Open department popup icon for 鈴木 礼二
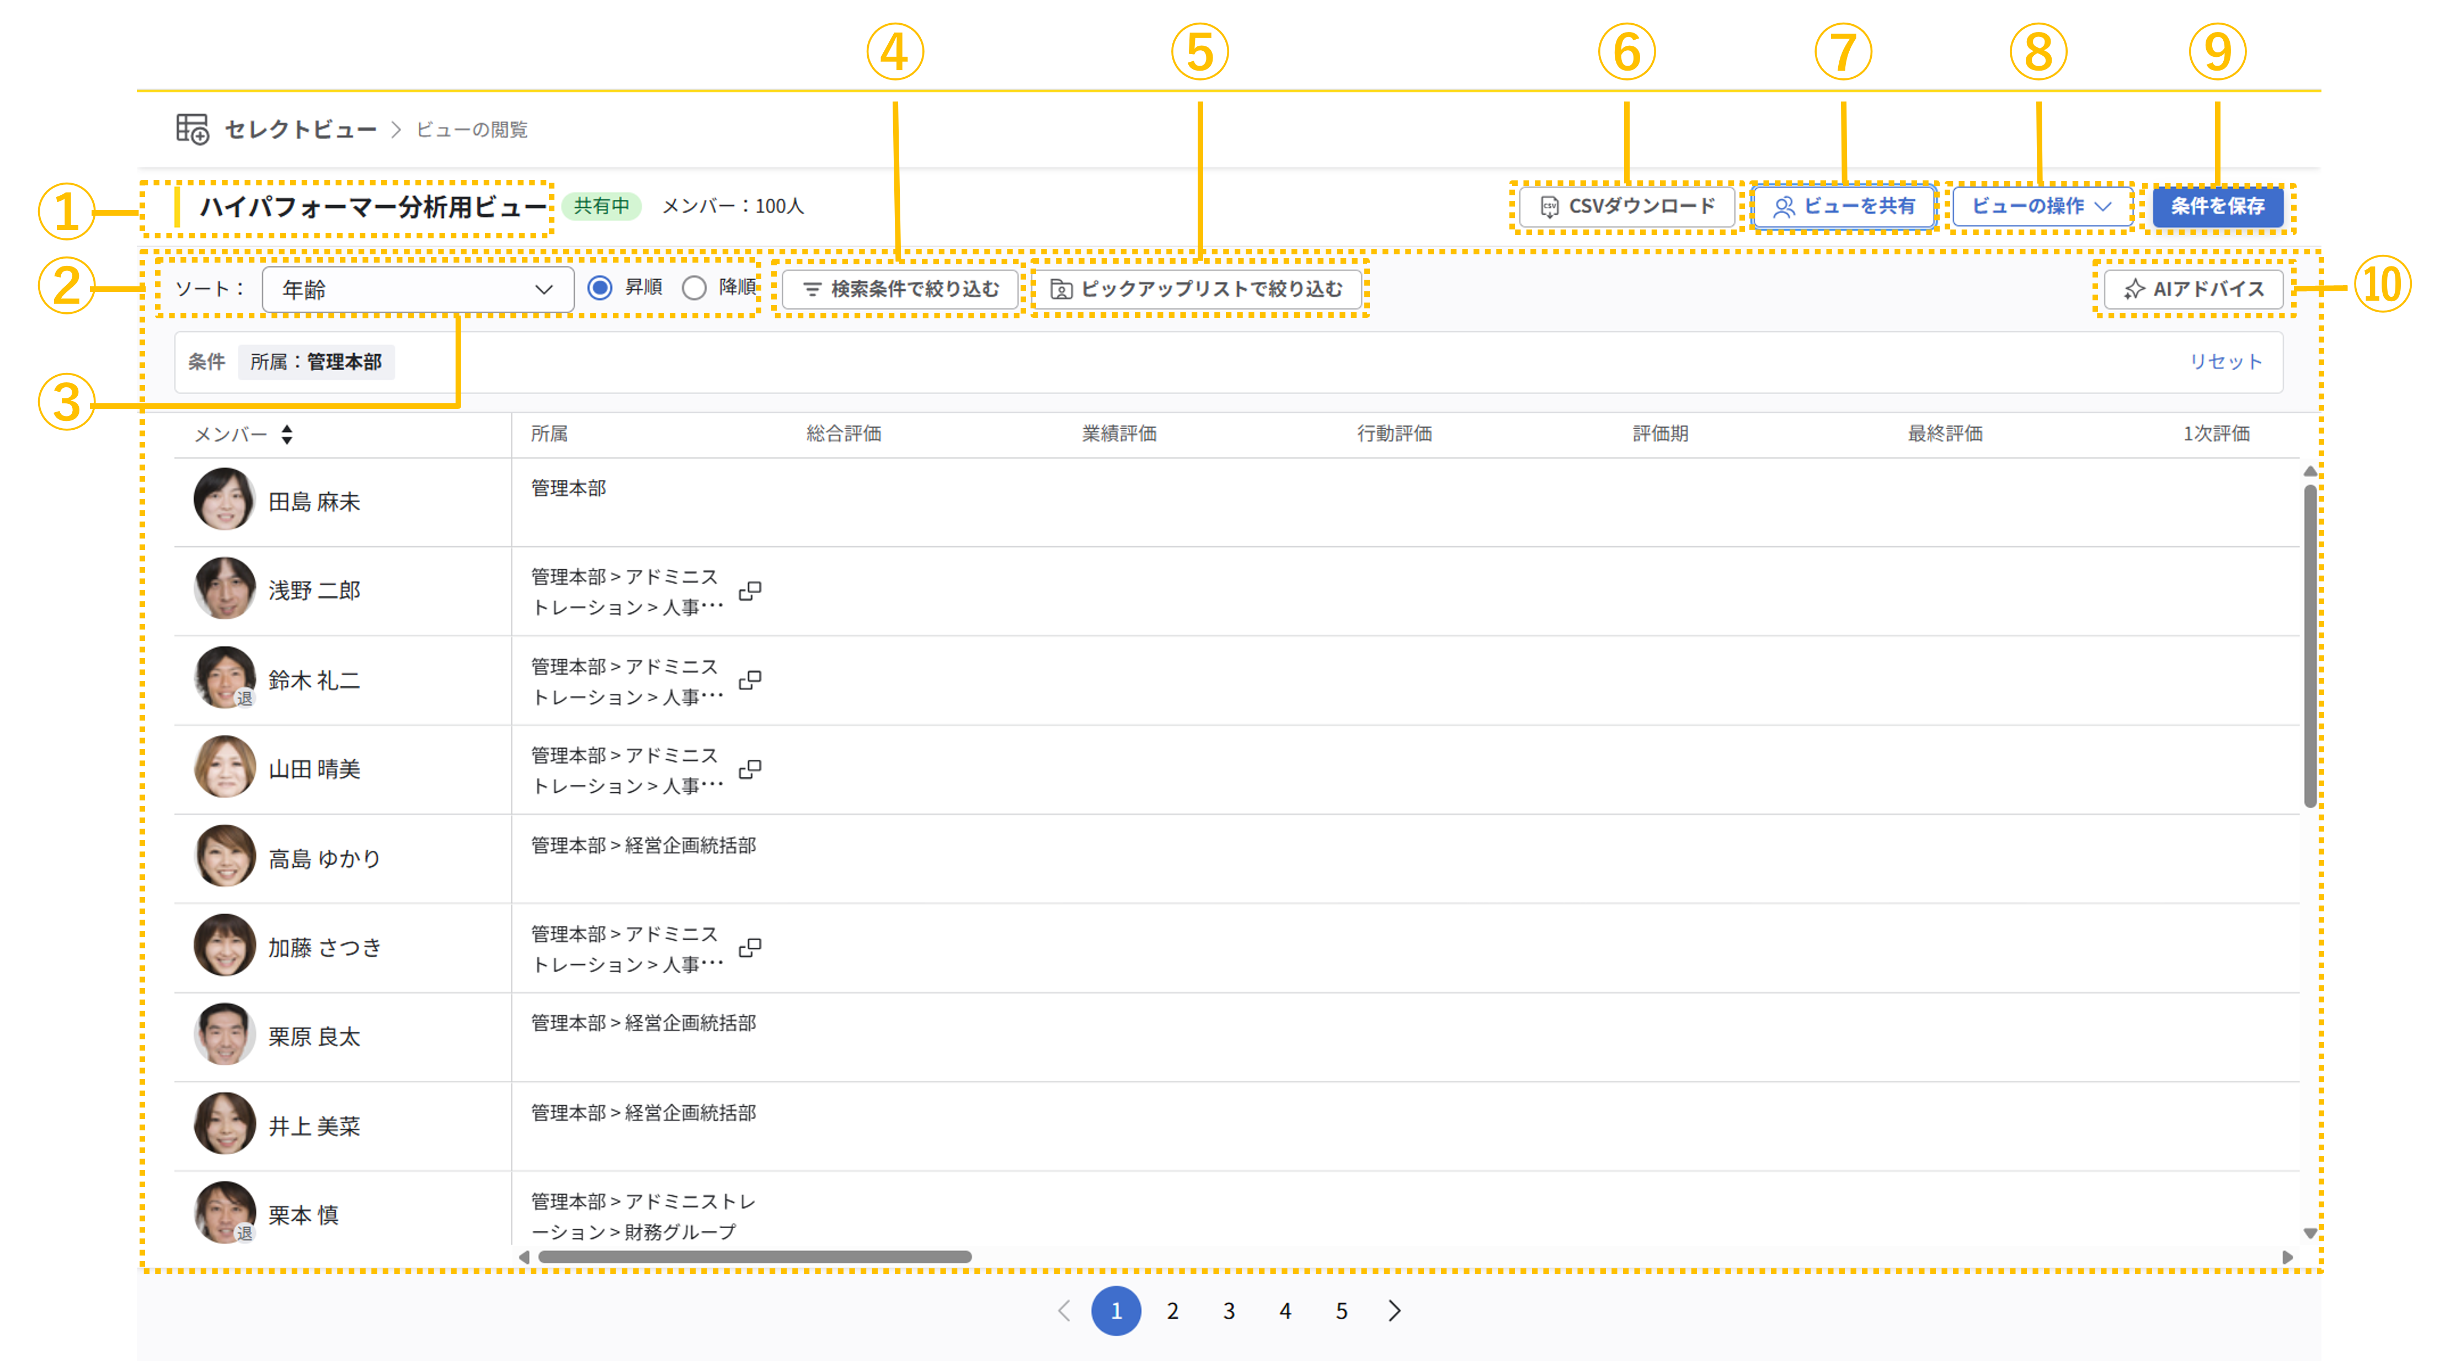 [750, 680]
